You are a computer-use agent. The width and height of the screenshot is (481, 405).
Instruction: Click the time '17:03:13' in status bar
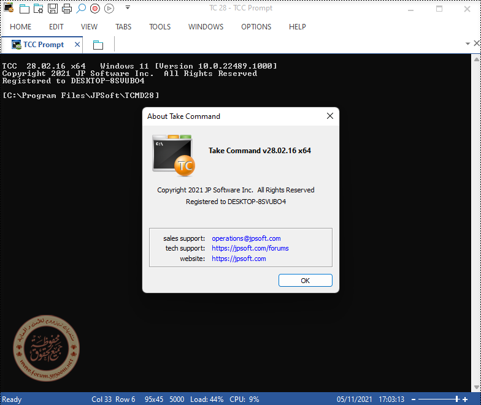point(391,399)
